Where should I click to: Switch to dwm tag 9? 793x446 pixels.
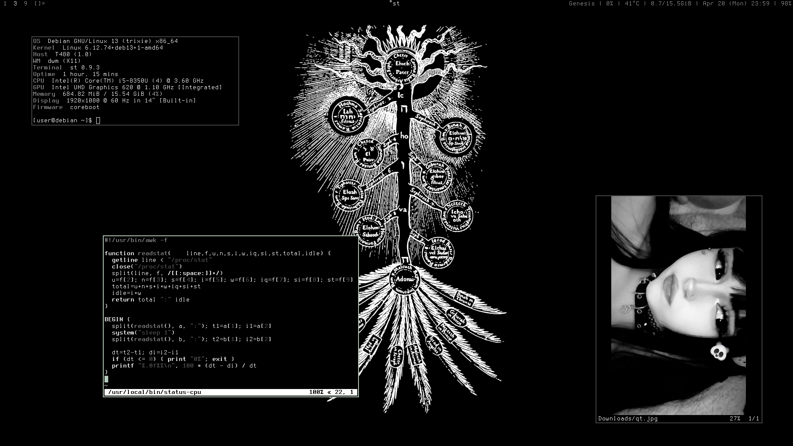click(x=26, y=4)
